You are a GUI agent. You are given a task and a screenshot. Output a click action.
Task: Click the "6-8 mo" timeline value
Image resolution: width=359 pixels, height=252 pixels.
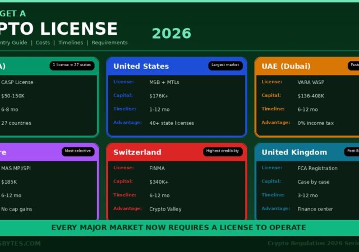10,110
